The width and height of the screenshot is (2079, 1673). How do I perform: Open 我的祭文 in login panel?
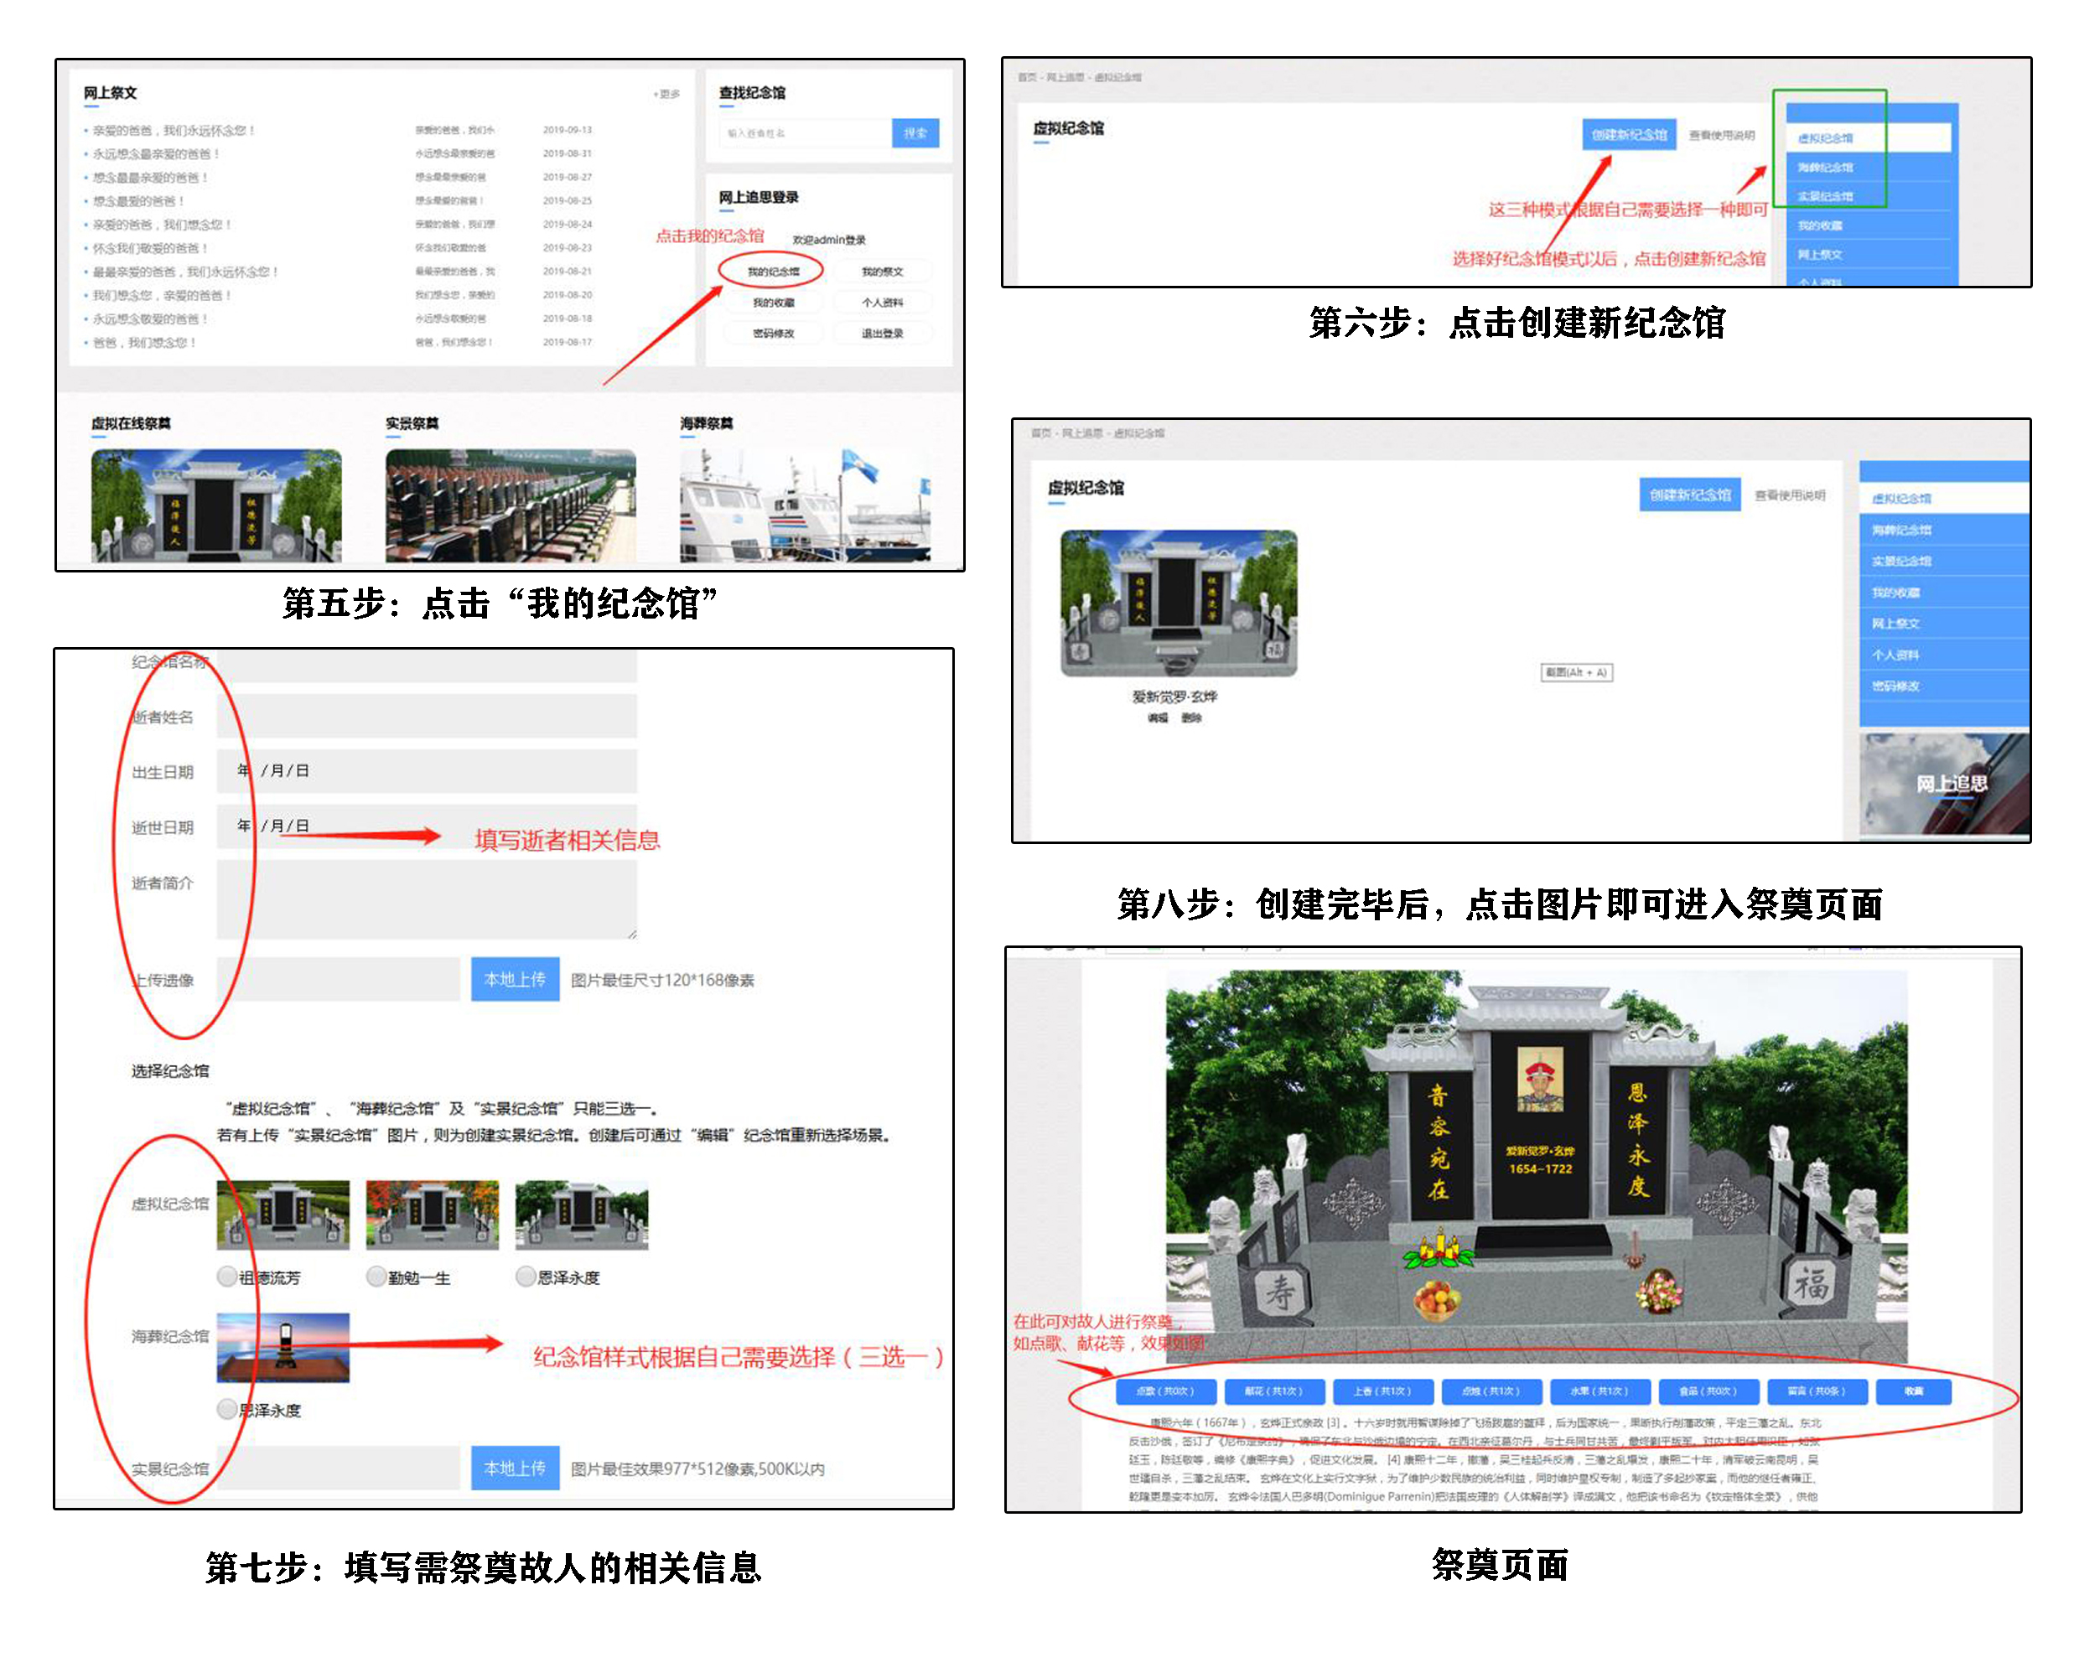[881, 272]
